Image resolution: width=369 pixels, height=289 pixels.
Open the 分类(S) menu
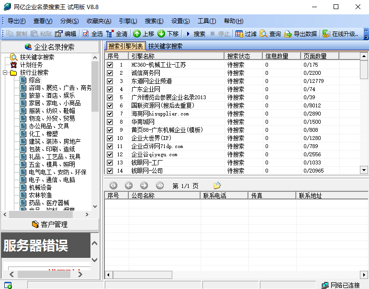coord(69,21)
